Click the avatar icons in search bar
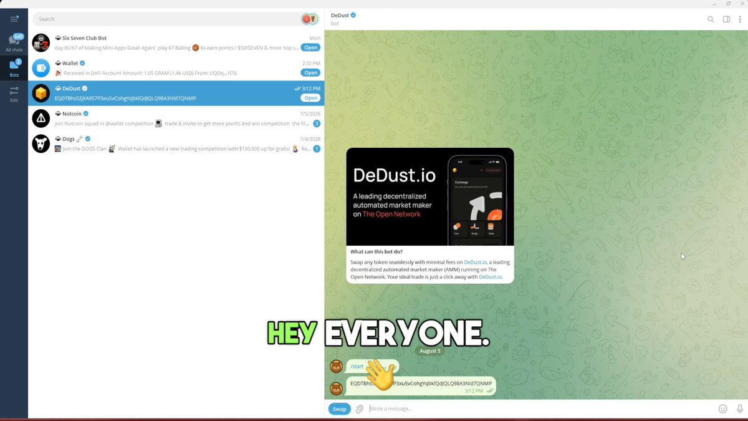The width and height of the screenshot is (748, 421). tap(310, 19)
